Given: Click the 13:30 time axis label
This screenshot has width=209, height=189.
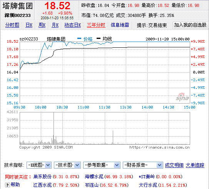Looking at the screenshot, I should point(126,107).
